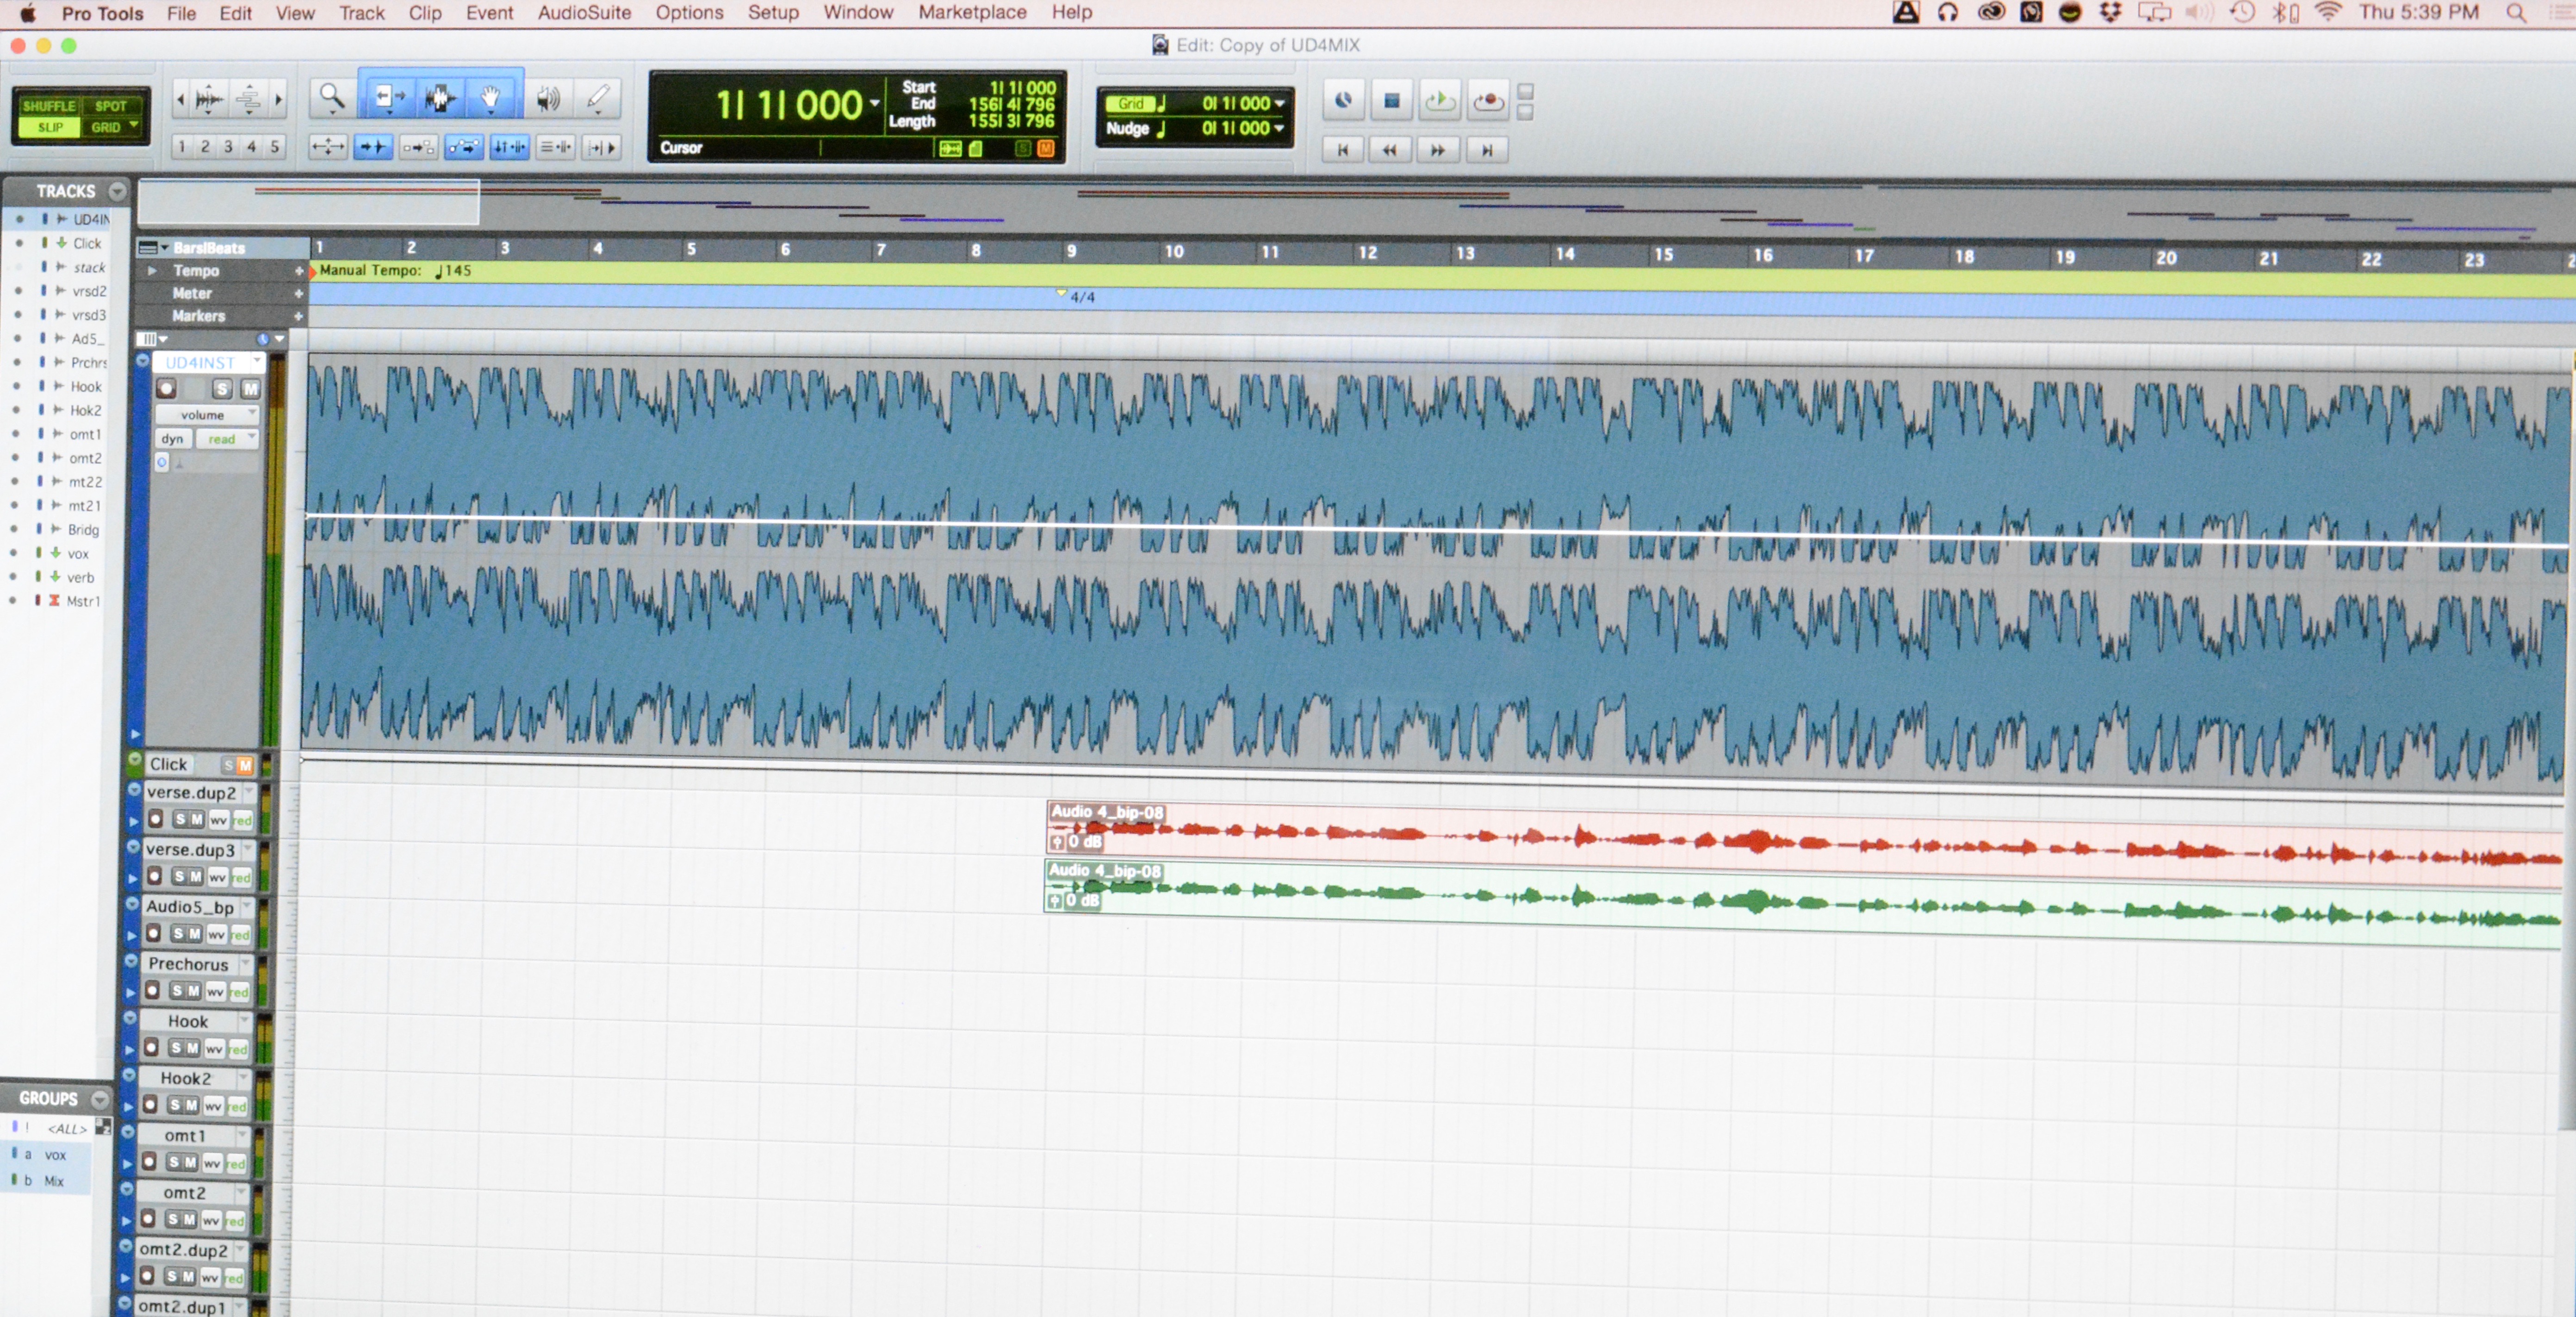Enable Slip edit mode

coord(50,127)
